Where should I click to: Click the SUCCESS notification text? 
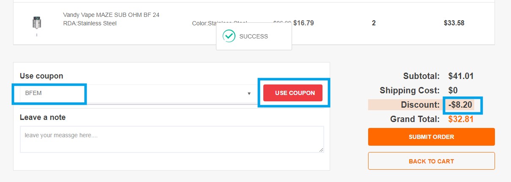click(x=254, y=36)
